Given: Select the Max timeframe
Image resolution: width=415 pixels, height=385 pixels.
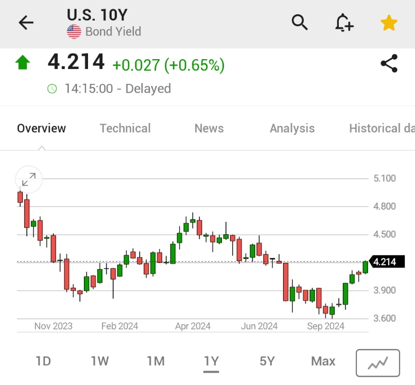Looking at the screenshot, I should (323, 361).
